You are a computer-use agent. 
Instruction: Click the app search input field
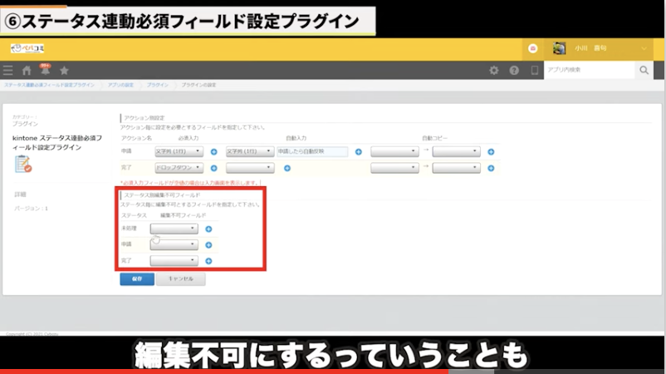click(x=589, y=71)
